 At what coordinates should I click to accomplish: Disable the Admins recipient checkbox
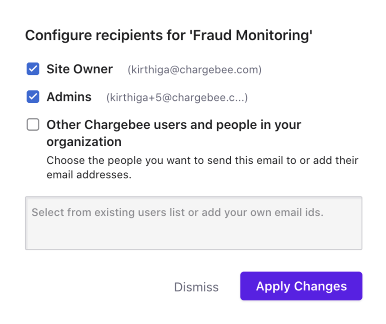coord(33,97)
